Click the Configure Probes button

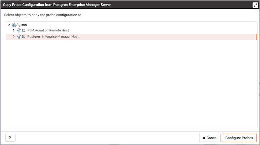coord(239,138)
